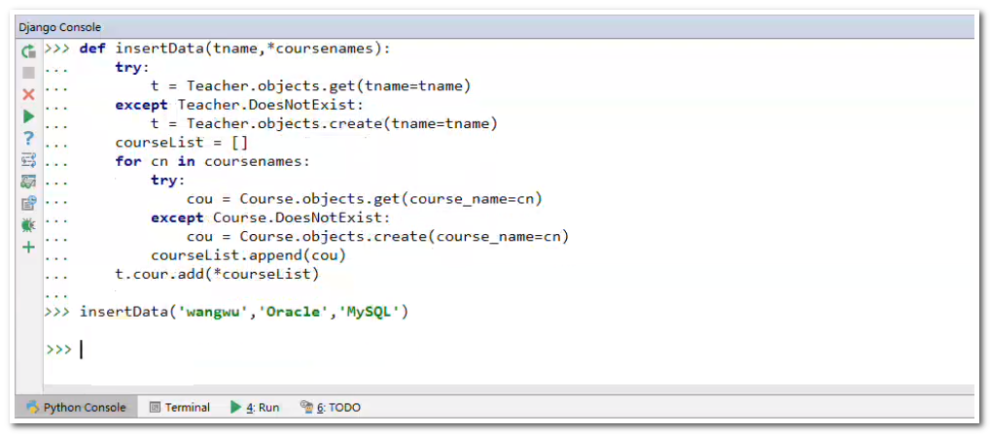Click the line 'except Teacher.DoesNotExist:'
The width and height of the screenshot is (990, 434).
[x=239, y=105]
